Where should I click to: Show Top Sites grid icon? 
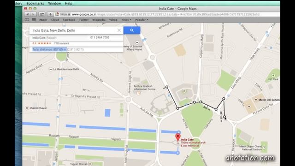tap(34, 20)
